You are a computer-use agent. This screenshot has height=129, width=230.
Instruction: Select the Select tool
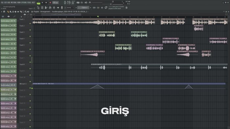click(23, 12)
